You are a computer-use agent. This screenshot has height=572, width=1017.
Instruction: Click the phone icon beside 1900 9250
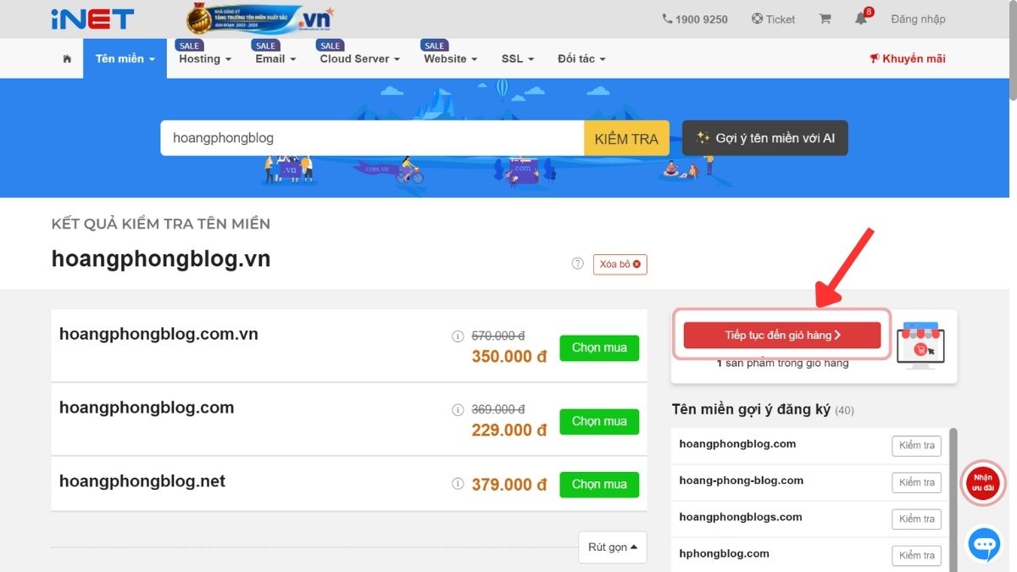(668, 18)
